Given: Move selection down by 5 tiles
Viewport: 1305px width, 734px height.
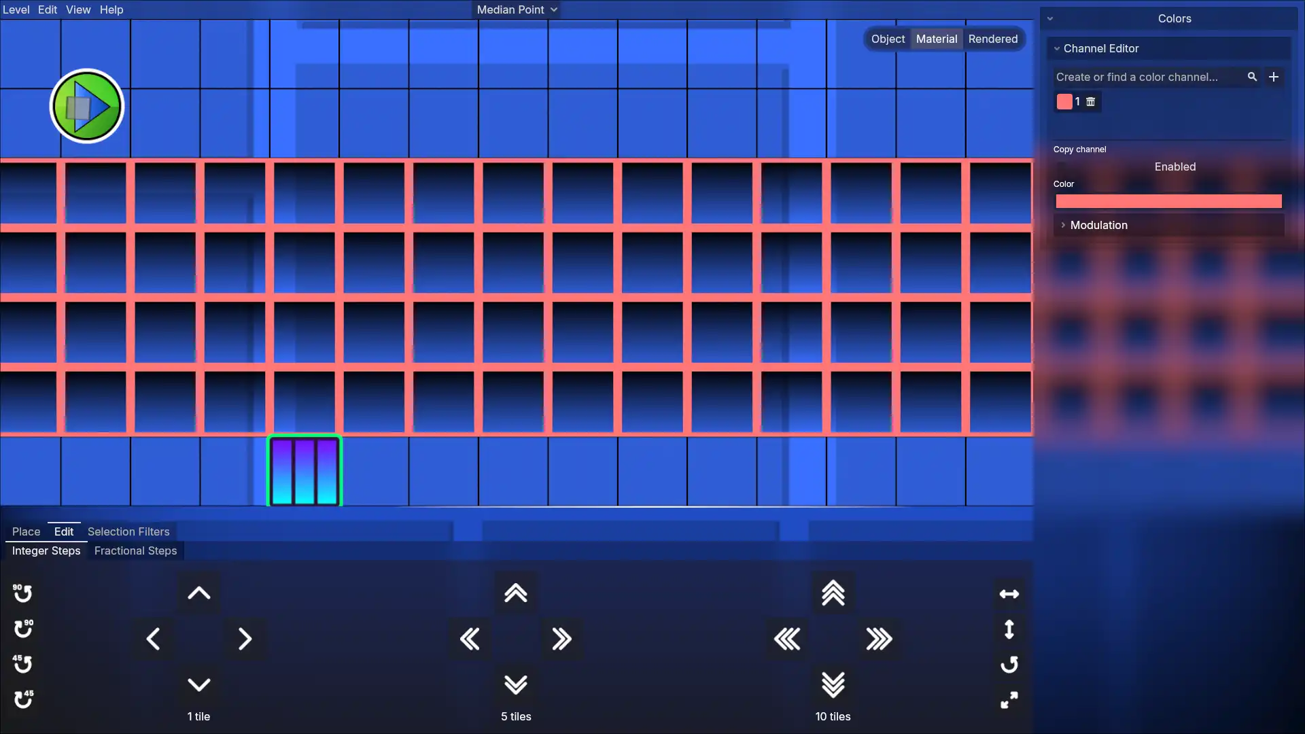Looking at the screenshot, I should point(516,684).
